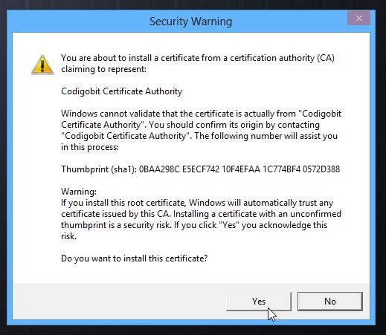The width and height of the screenshot is (386, 335).
Task: Click the Thumbprint (sha1) label
Action: tap(99, 169)
